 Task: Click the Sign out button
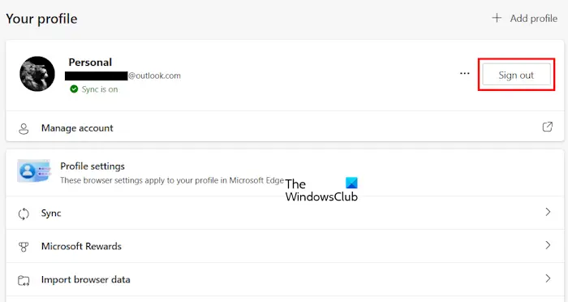pyautogui.click(x=516, y=75)
